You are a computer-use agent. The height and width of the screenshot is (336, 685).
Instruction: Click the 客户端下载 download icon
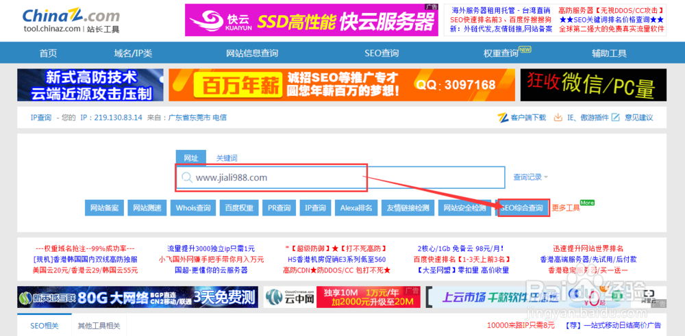click(x=503, y=118)
